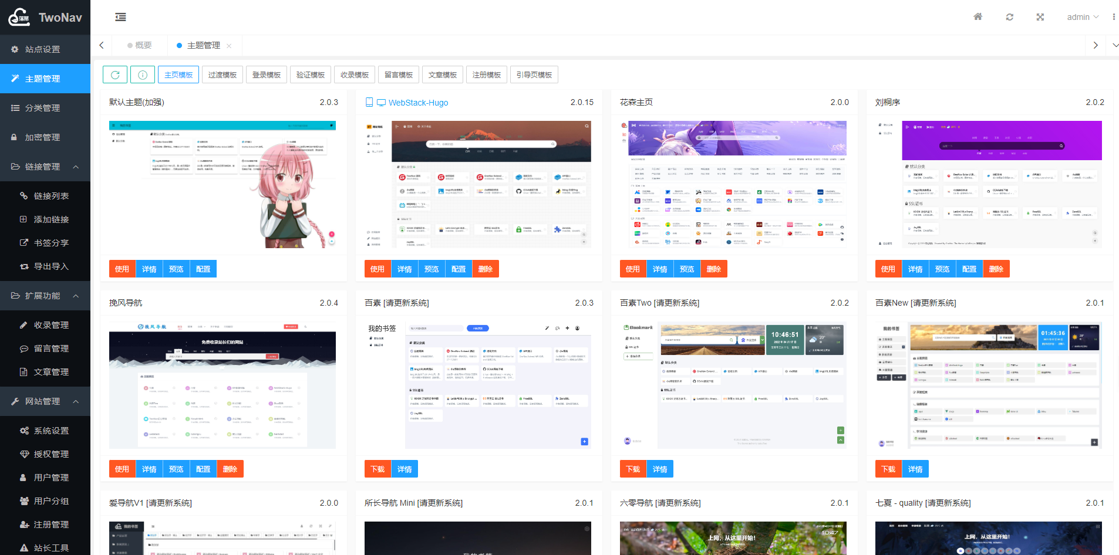Open the 刘桐序 preview thumbnail
Image resolution: width=1119 pixels, height=555 pixels.
(989, 184)
